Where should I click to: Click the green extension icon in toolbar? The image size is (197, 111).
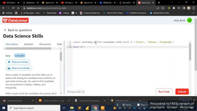tap(169, 8)
